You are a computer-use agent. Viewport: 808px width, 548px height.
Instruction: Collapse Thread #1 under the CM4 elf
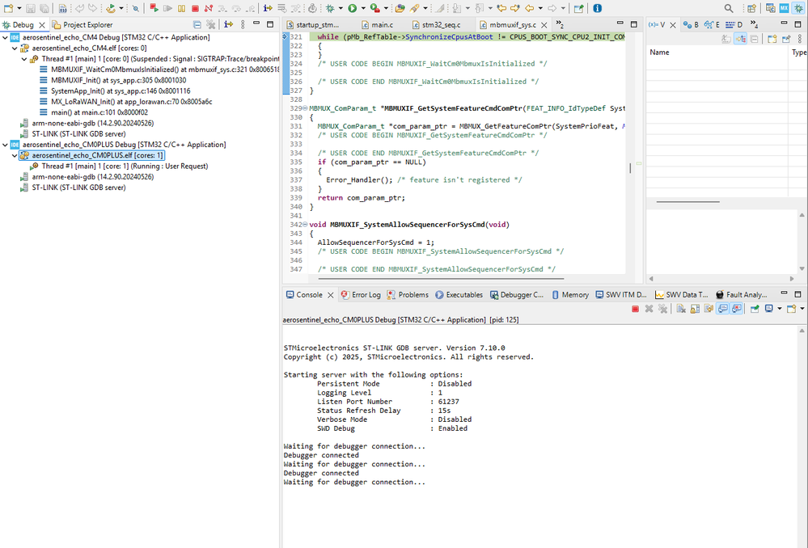(x=23, y=59)
